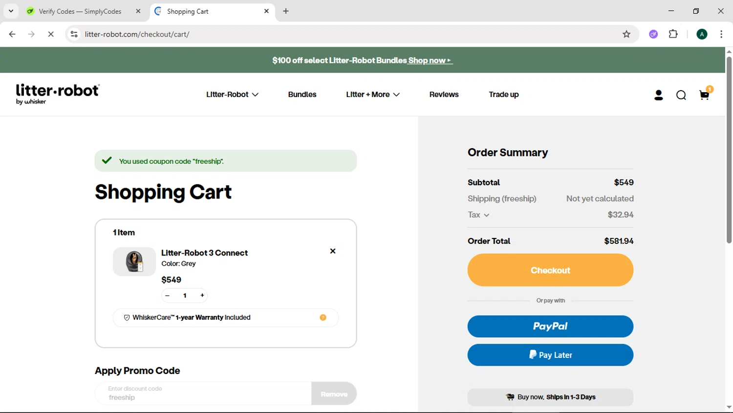Click the orange WhiskerCare warranty info icon
The image size is (733, 413).
(x=323, y=317)
